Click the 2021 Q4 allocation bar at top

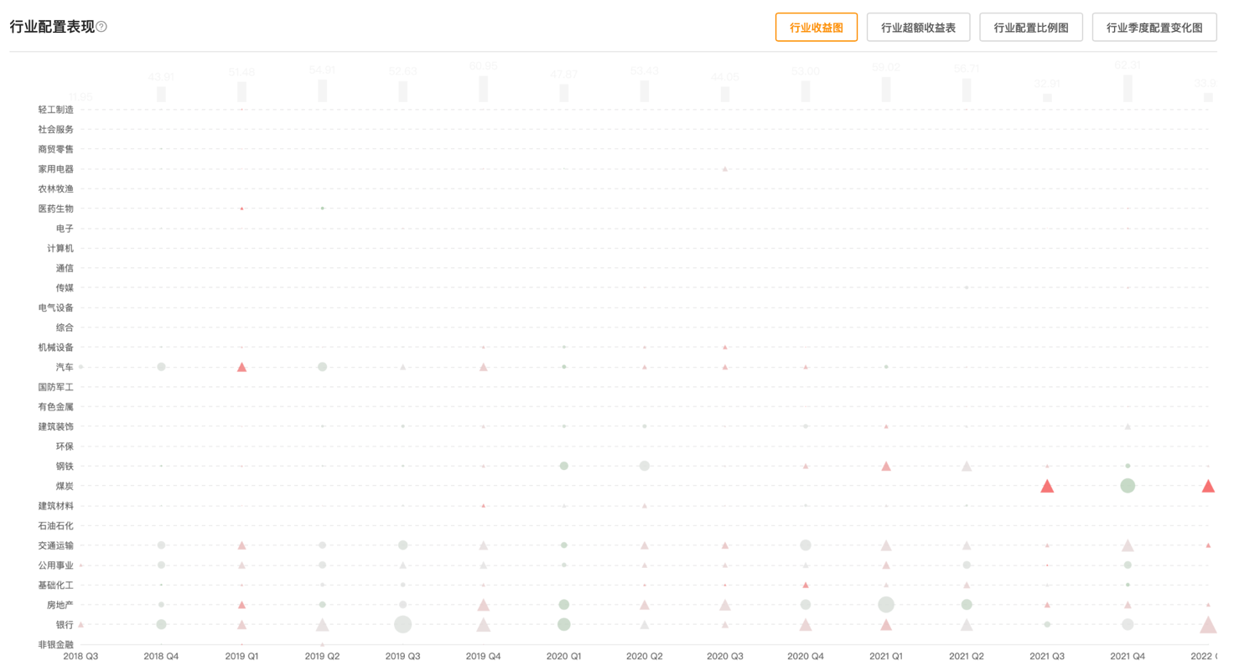pyautogui.click(x=1128, y=89)
